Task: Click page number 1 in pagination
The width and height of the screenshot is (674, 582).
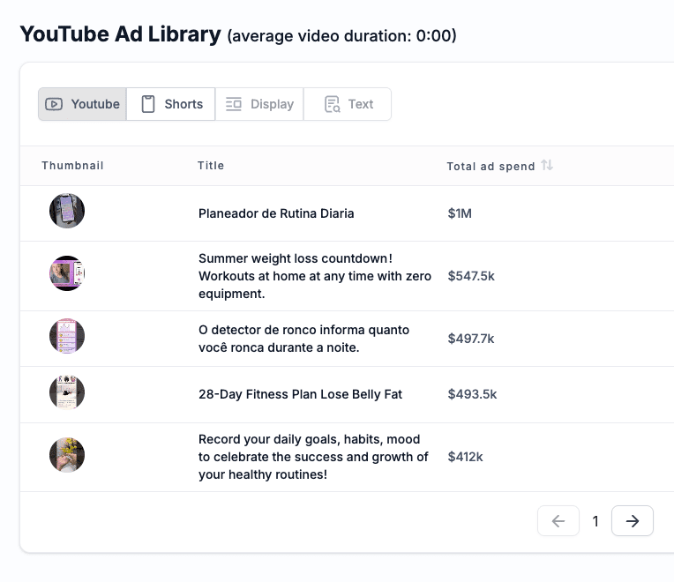Action: tap(595, 521)
